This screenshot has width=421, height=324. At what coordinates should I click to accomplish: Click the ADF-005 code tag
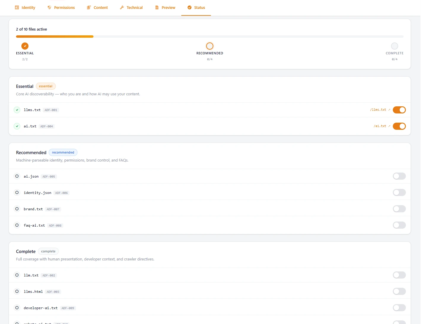(x=49, y=176)
